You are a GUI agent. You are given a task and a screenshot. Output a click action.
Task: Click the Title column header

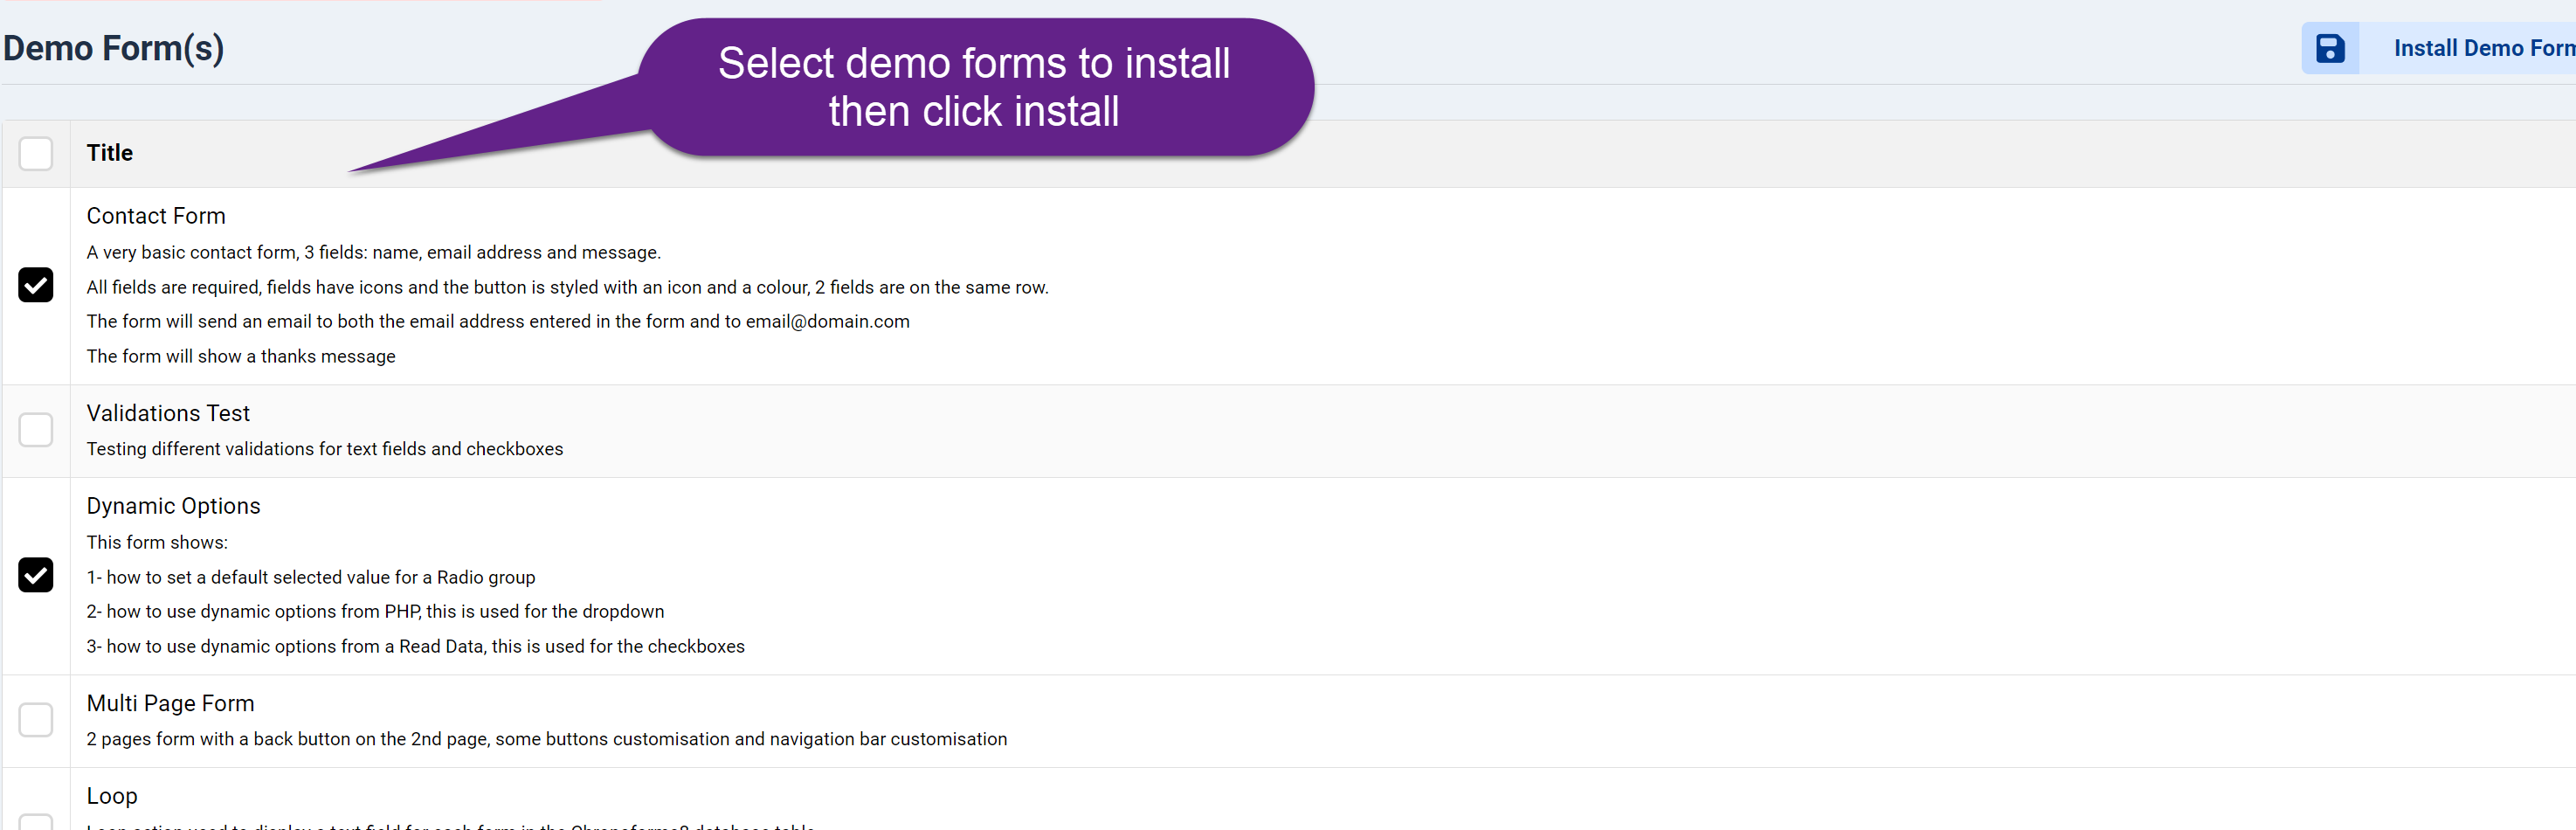[x=110, y=153]
